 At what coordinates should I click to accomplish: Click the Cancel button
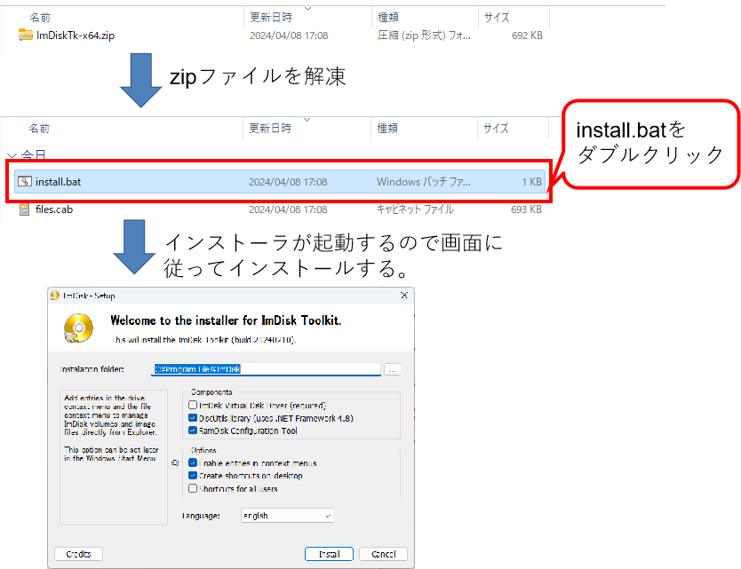pos(383,554)
